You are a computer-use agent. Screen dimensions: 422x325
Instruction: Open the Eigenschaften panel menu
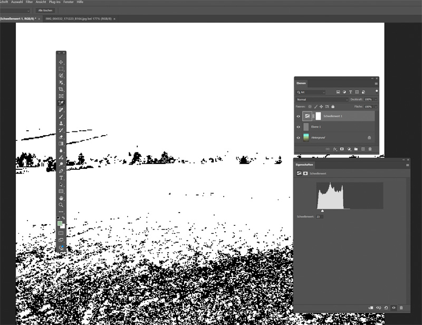(x=407, y=165)
